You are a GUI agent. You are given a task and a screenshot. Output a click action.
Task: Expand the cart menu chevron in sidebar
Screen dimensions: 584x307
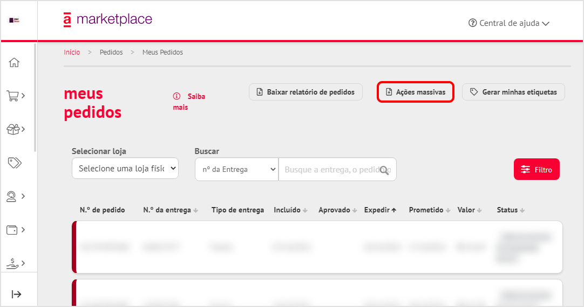[x=23, y=96]
